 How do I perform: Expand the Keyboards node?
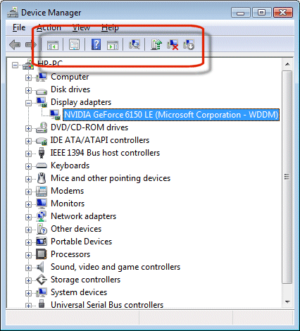[28, 166]
